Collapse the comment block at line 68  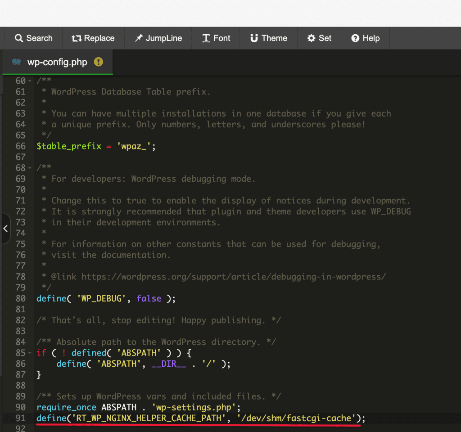[30, 168]
